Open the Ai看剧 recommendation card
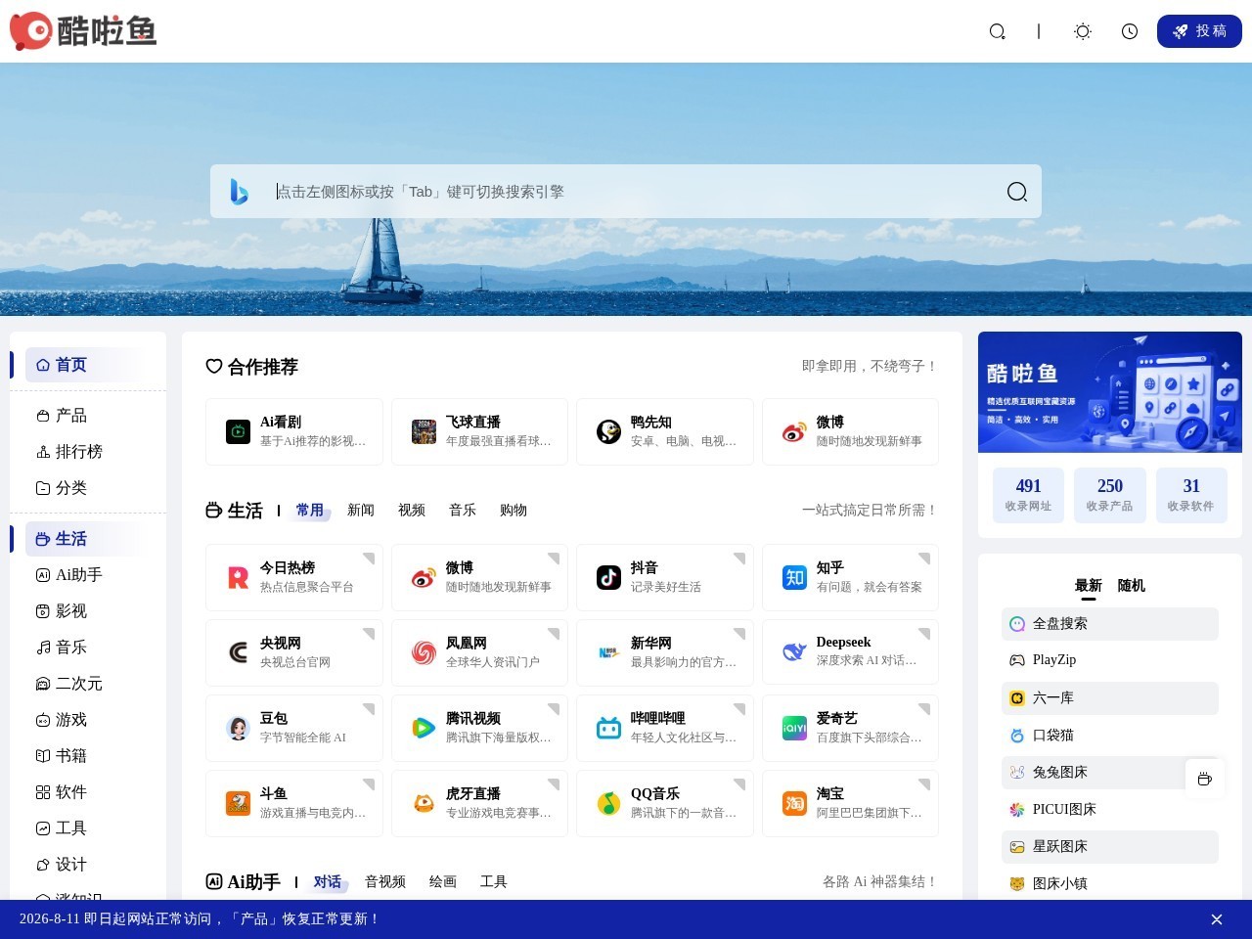This screenshot has width=1252, height=939. [x=294, y=431]
